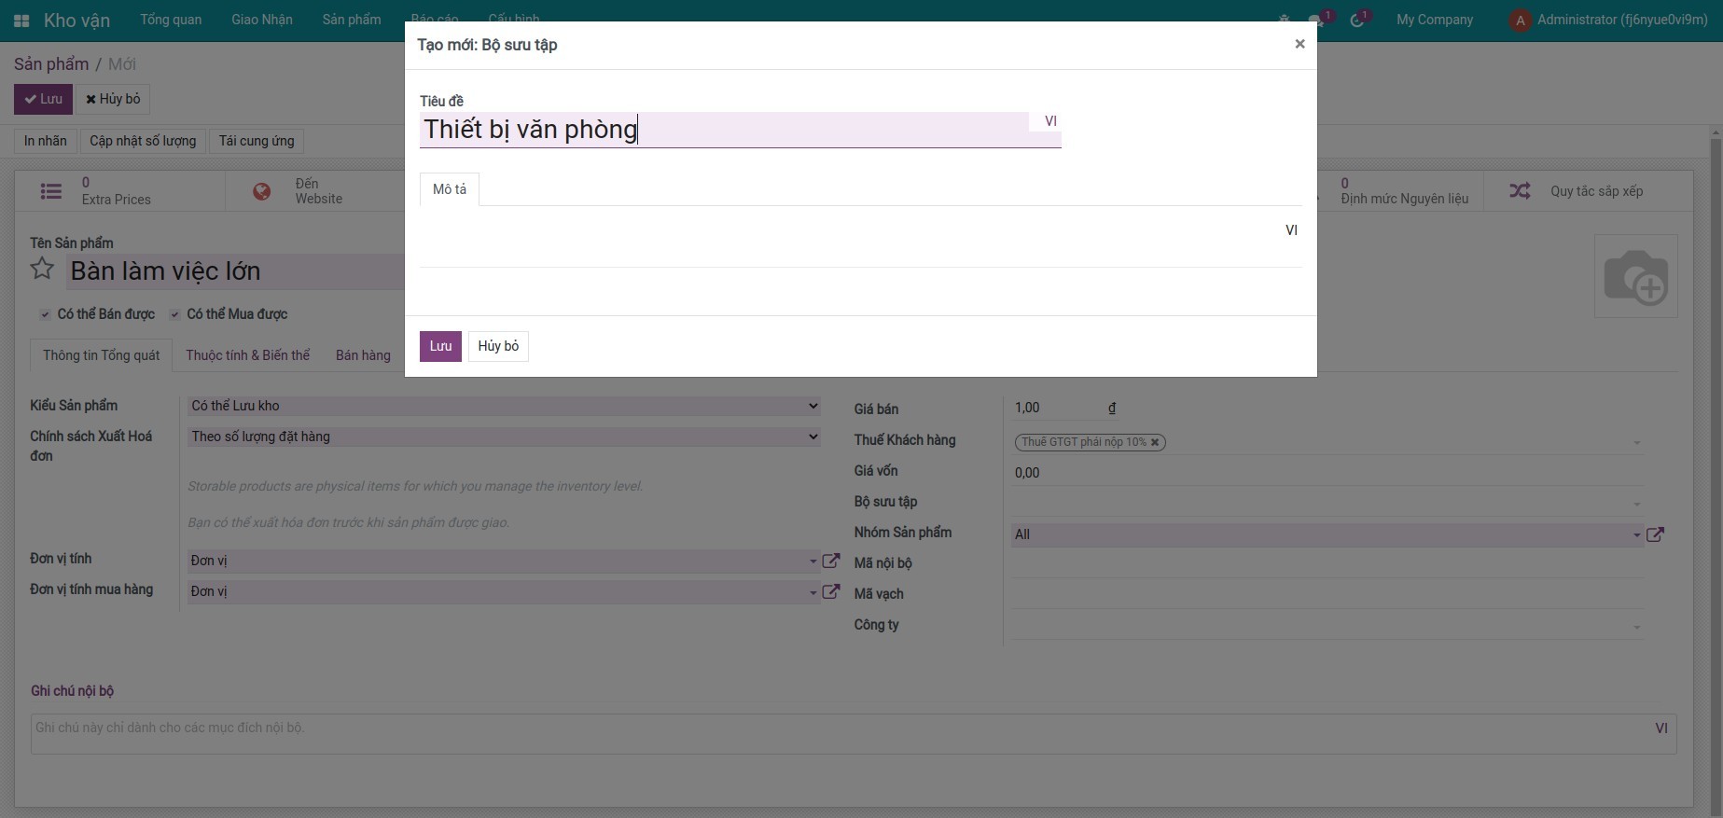Open external link beside Đơn vị tính
Screen dimensions: 1723x818
830,561
